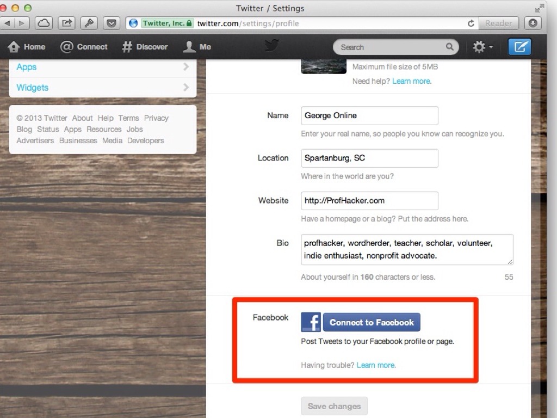
Task: Click the Safari share icon
Action: [66, 23]
